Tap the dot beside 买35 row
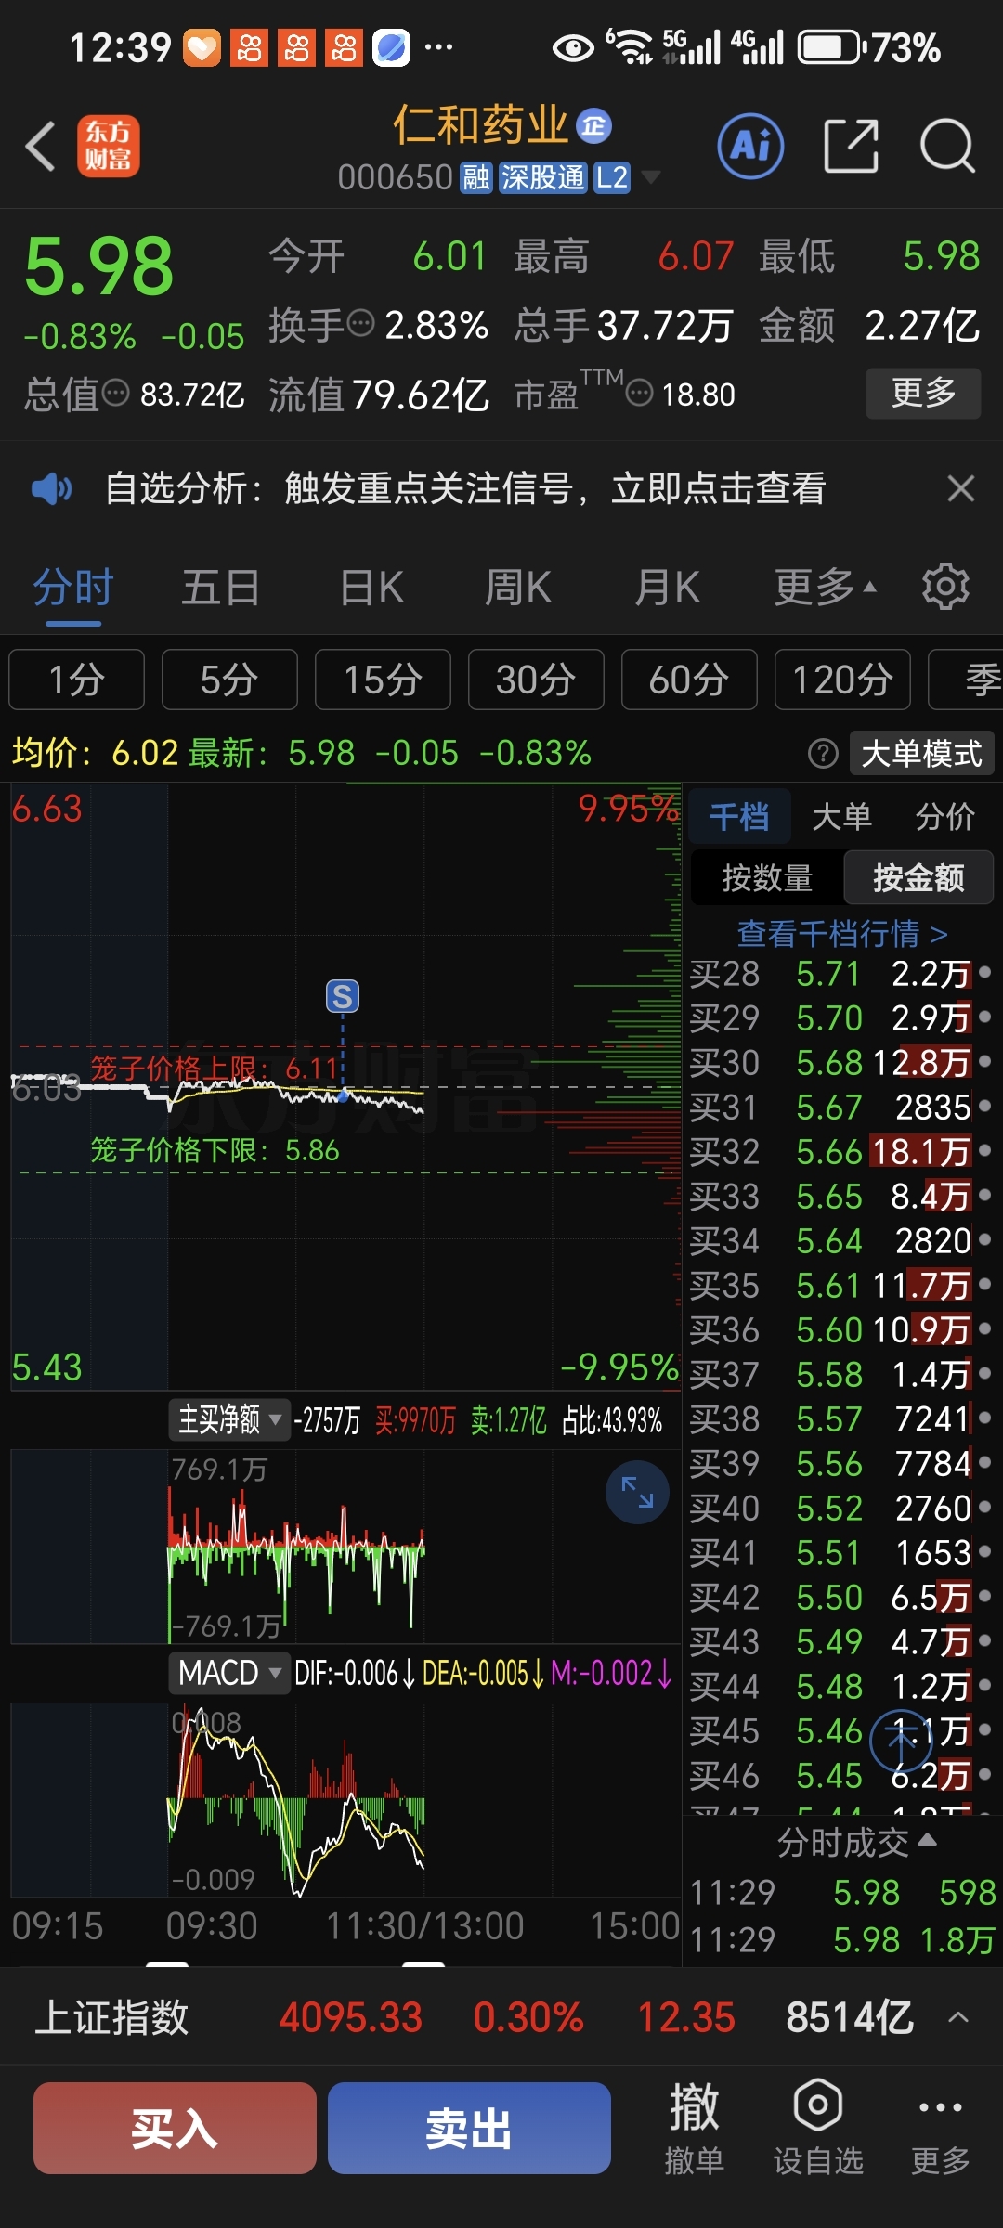Viewport: 1003px width, 2228px height. (x=984, y=1284)
